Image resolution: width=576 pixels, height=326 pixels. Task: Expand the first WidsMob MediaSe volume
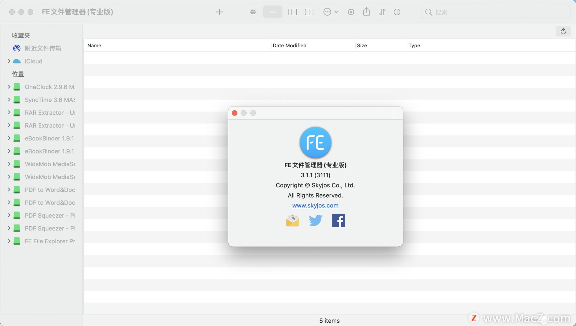9,164
